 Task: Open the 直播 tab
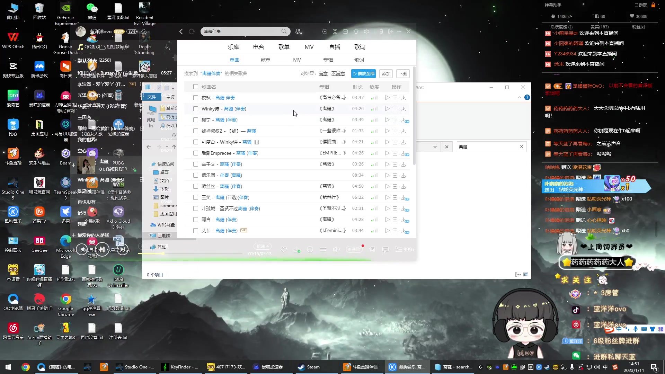click(335, 47)
